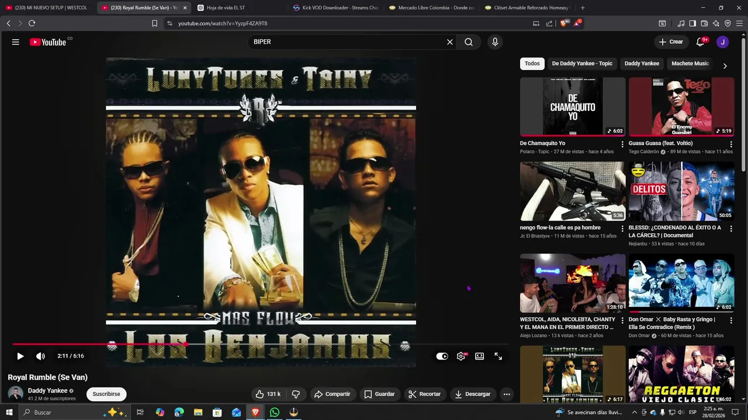Open WhatsApp from the taskbar
The width and height of the screenshot is (748, 420).
tap(275, 412)
